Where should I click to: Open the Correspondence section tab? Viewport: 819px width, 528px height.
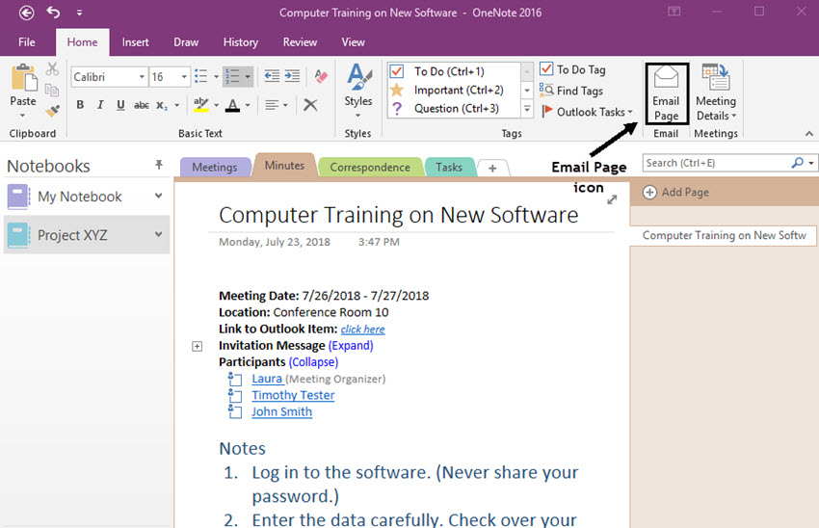click(370, 167)
